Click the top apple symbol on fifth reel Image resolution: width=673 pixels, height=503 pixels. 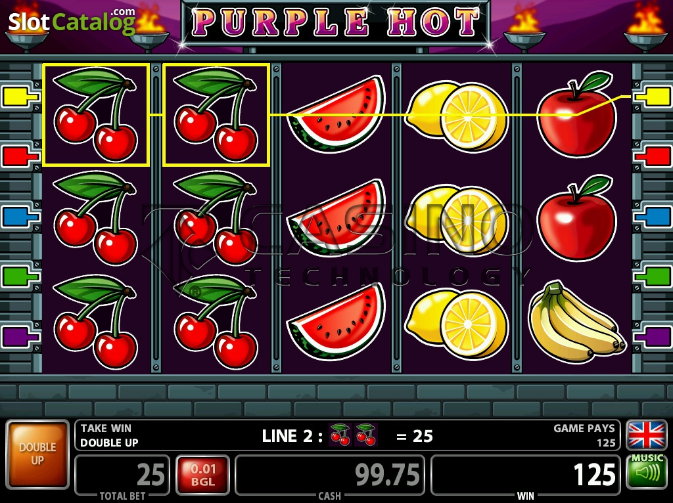click(577, 114)
